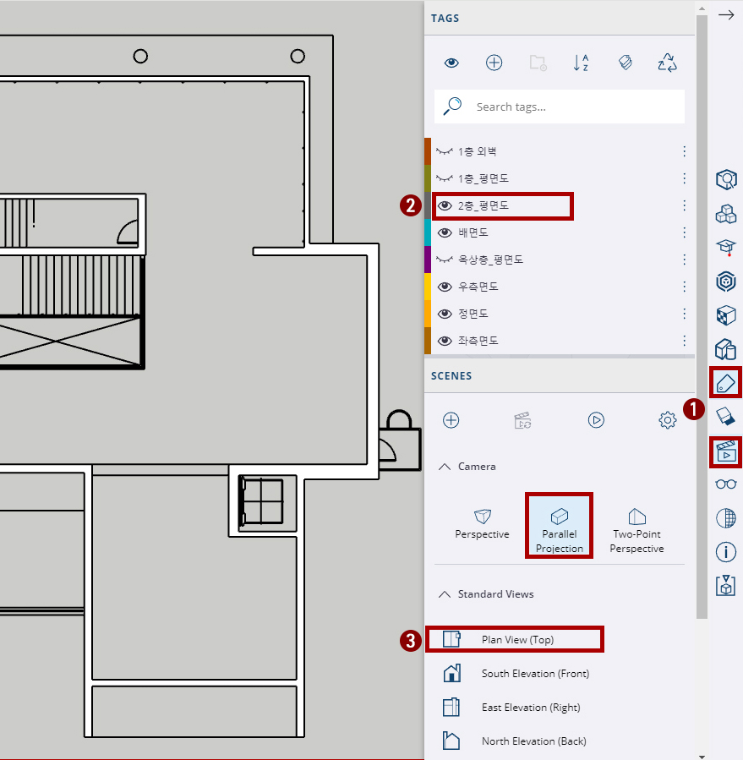Viewport: 743px width, 760px height.
Task: Open options menu for 정면도 tag
Action: 685,314
